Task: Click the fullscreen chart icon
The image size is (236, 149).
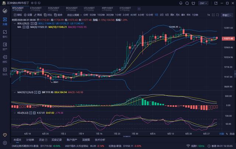Action: click(213, 15)
